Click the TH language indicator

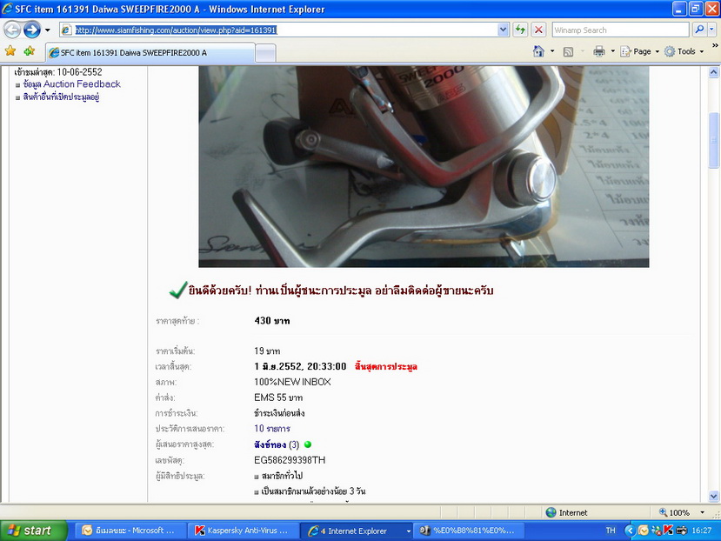point(611,531)
